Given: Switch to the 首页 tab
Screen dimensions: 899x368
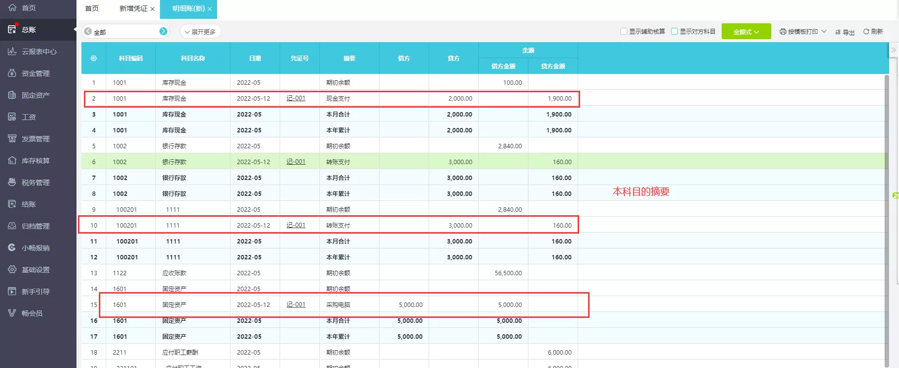Looking at the screenshot, I should (92, 8).
